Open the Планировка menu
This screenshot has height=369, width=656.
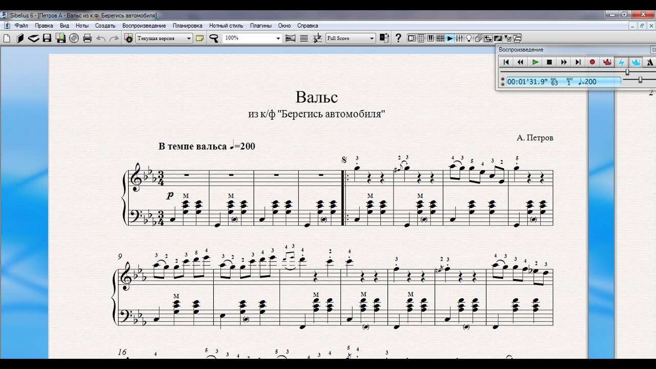(x=188, y=26)
